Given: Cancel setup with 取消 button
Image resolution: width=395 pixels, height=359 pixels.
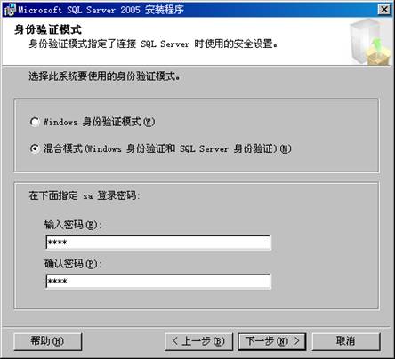Looking at the screenshot, I should coord(346,341).
